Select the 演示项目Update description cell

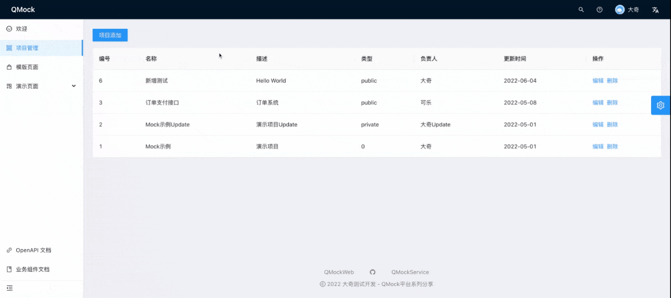277,125
